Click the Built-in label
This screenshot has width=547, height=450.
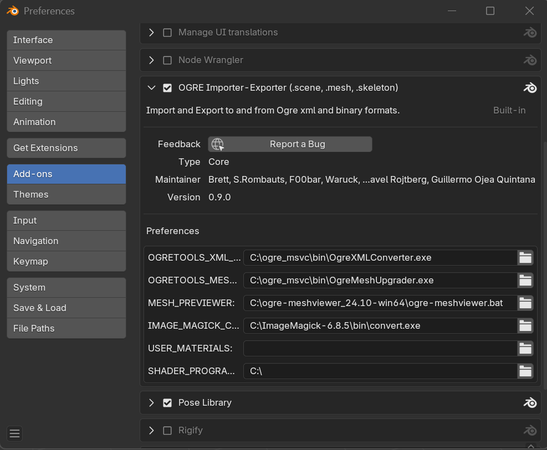click(509, 110)
